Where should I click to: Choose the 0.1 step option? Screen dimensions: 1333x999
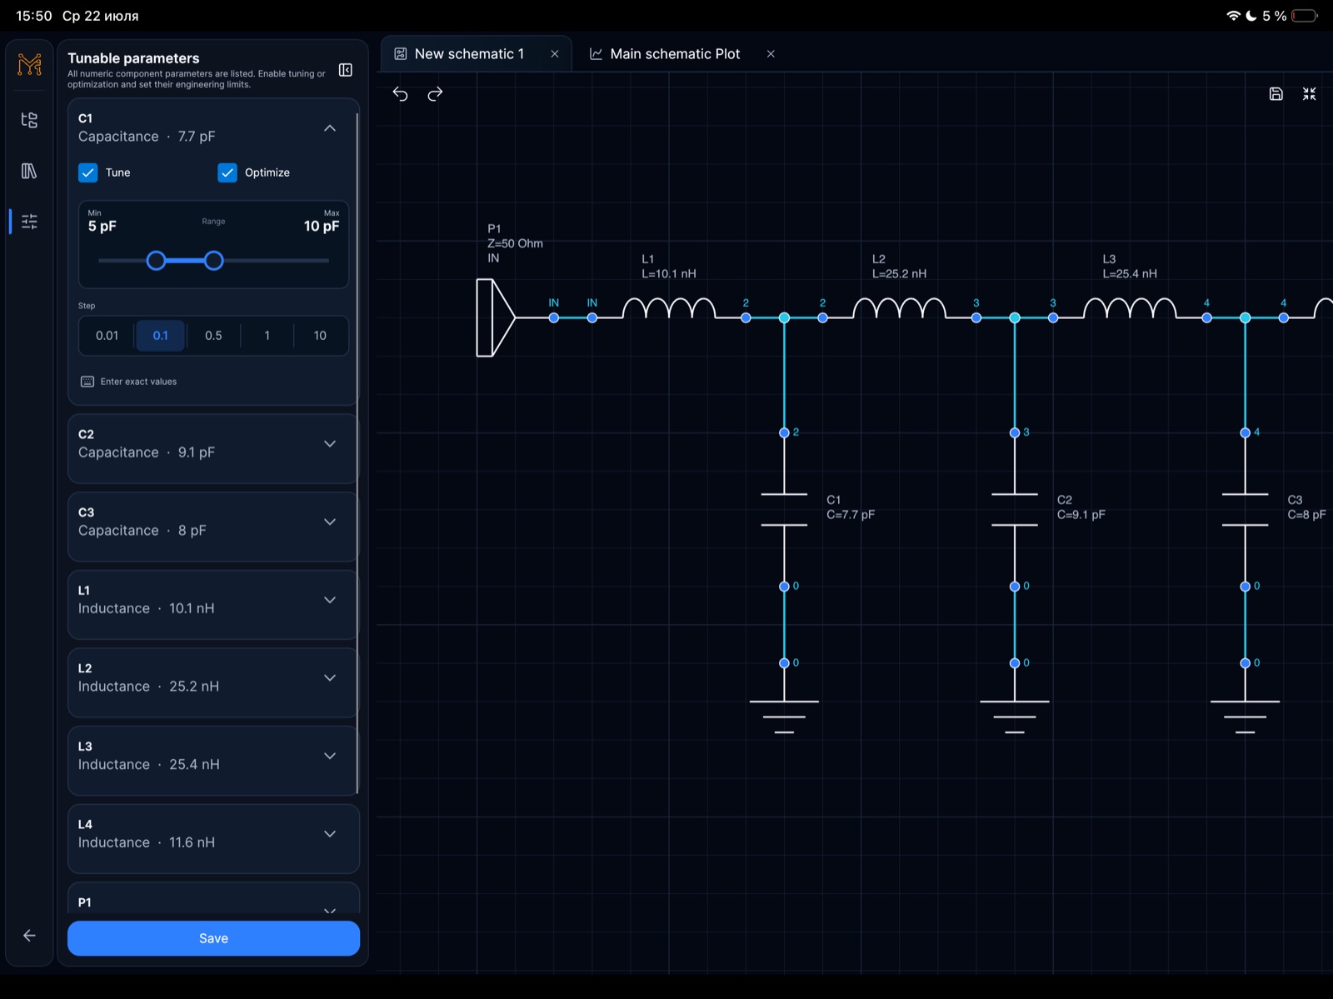(x=161, y=336)
